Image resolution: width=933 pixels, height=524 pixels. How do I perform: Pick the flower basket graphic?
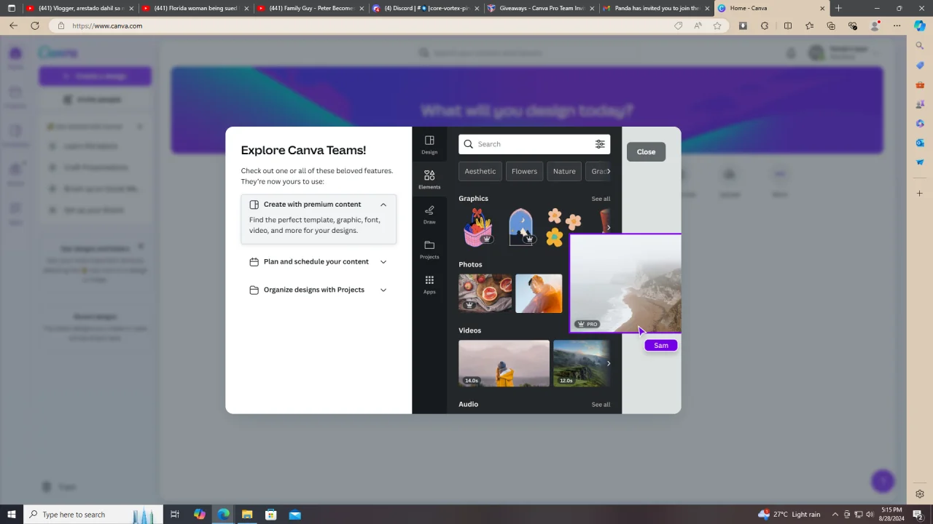(x=479, y=227)
